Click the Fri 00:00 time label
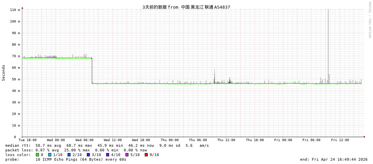 (x=283, y=140)
